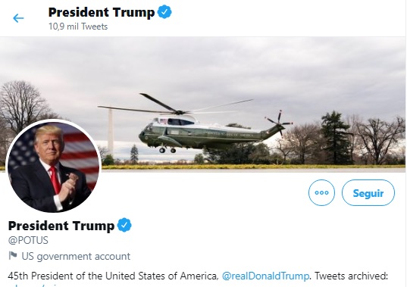Click the President Trump title in header
The width and height of the screenshot is (407, 287).
pyautogui.click(x=102, y=12)
